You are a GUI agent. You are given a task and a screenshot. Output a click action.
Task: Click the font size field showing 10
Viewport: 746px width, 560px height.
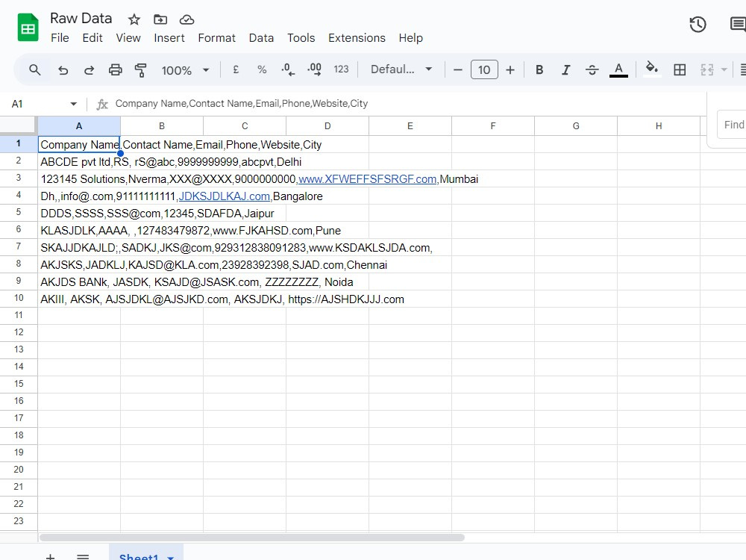pyautogui.click(x=484, y=69)
